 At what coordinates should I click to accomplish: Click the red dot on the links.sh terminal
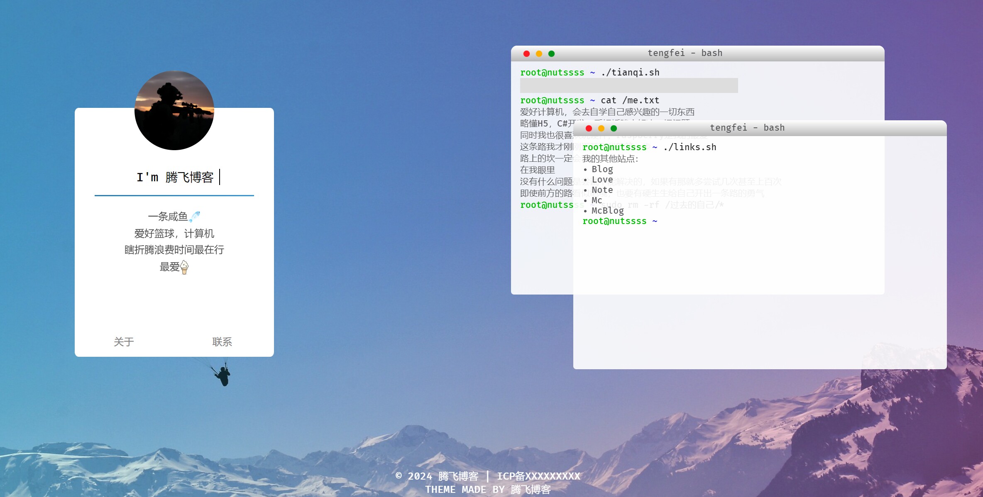tap(589, 128)
